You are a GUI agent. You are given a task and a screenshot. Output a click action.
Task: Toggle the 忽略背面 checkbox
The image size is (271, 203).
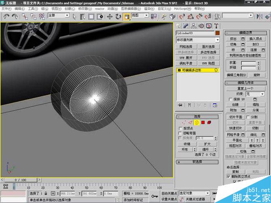pyautogui.click(x=180, y=133)
